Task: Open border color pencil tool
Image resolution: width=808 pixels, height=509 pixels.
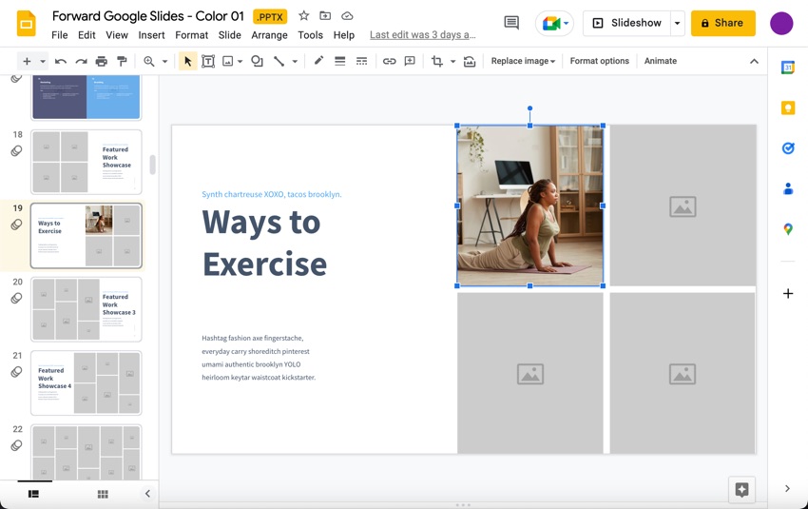Action: pyautogui.click(x=318, y=61)
